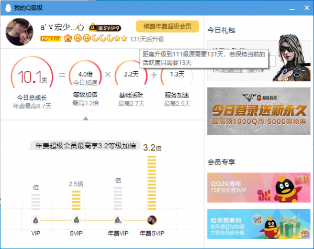Click the 年费超级会员最高享3.2等级加倍 bubble
Image resolution: width=314 pixels, height=249 pixels.
click(x=85, y=146)
